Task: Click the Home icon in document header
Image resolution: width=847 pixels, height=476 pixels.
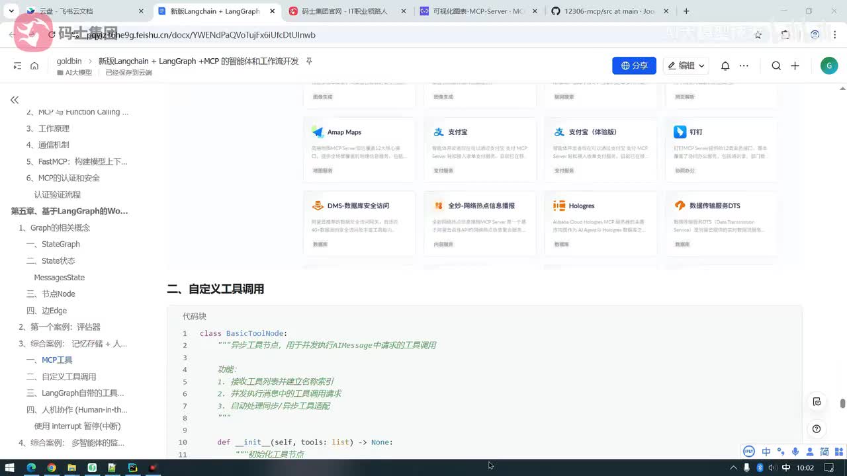Action: 34,65
